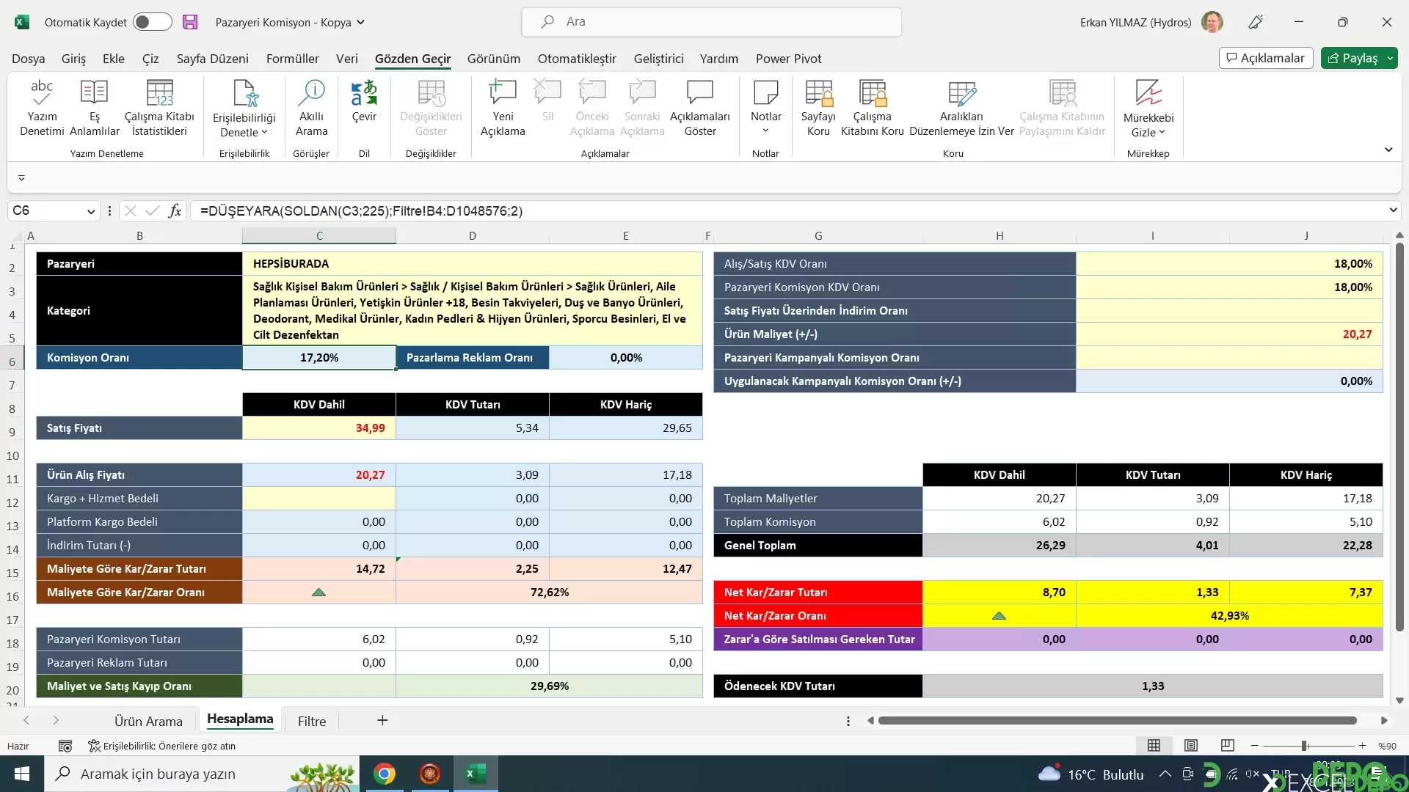The height and width of the screenshot is (792, 1409).
Task: Click the weather cloud tray icon
Action: click(x=1049, y=774)
